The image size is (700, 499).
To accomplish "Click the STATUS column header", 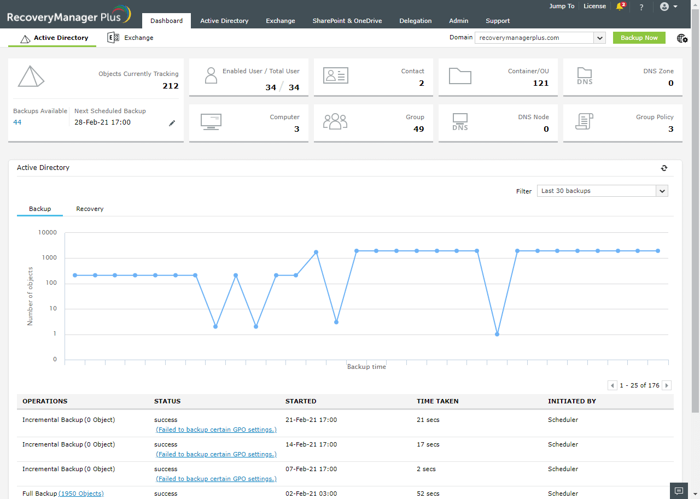I will pos(167,401).
